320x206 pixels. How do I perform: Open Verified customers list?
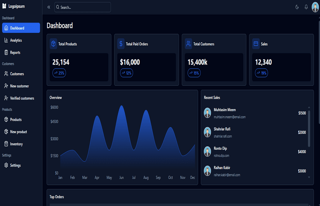pos(22,98)
